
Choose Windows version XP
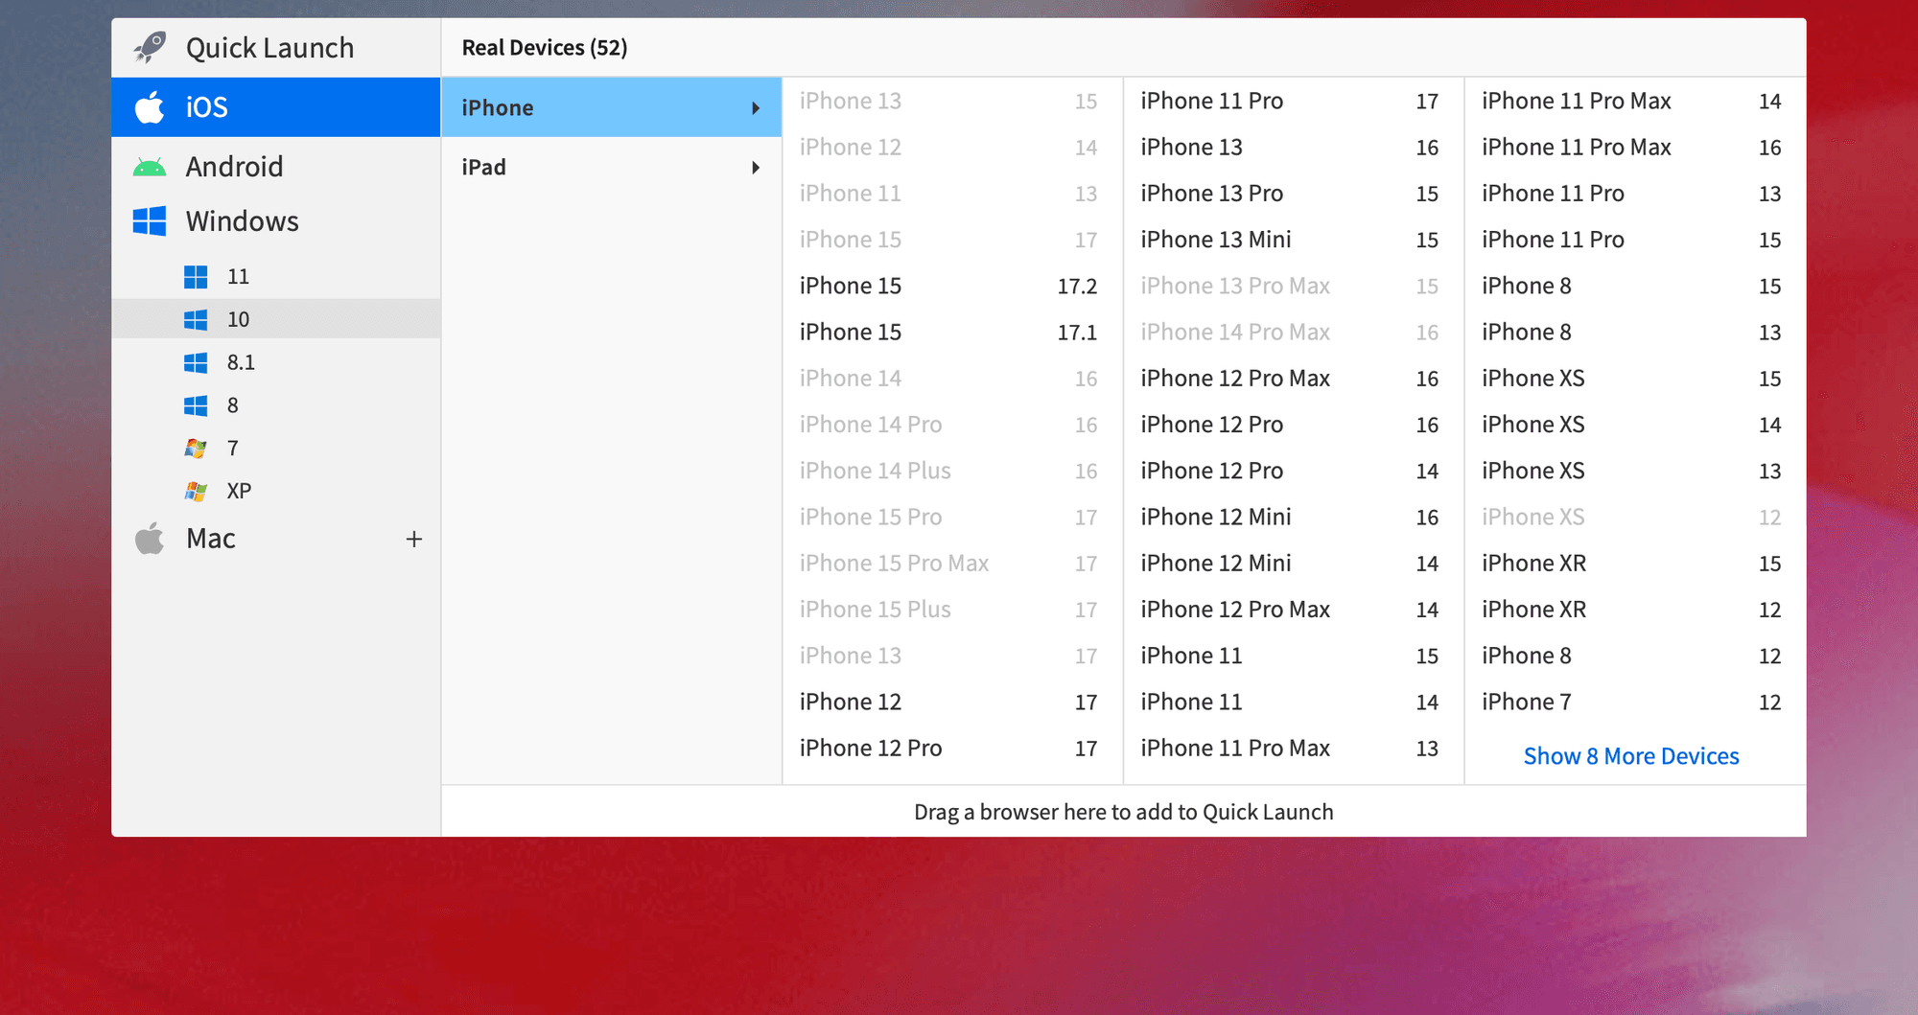[x=276, y=491]
